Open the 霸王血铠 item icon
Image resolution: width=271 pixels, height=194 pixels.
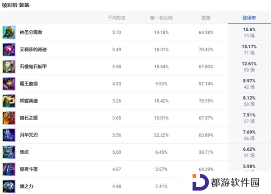coord(9,84)
